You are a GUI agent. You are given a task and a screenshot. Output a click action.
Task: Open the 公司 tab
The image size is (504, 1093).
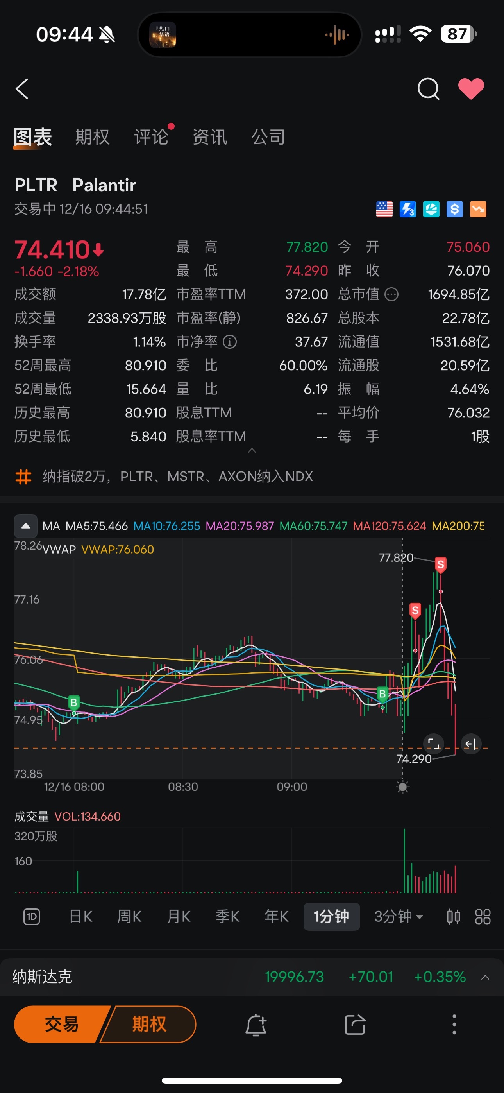coord(268,137)
